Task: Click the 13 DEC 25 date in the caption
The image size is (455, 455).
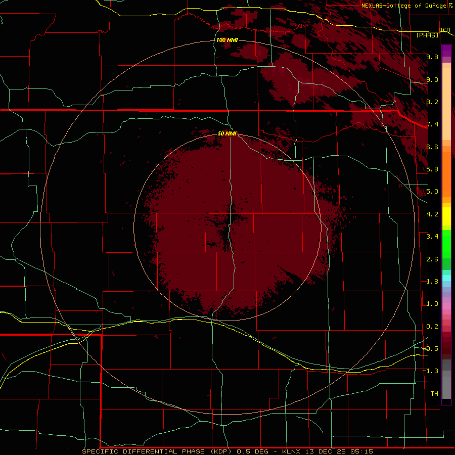Action: coord(325,451)
